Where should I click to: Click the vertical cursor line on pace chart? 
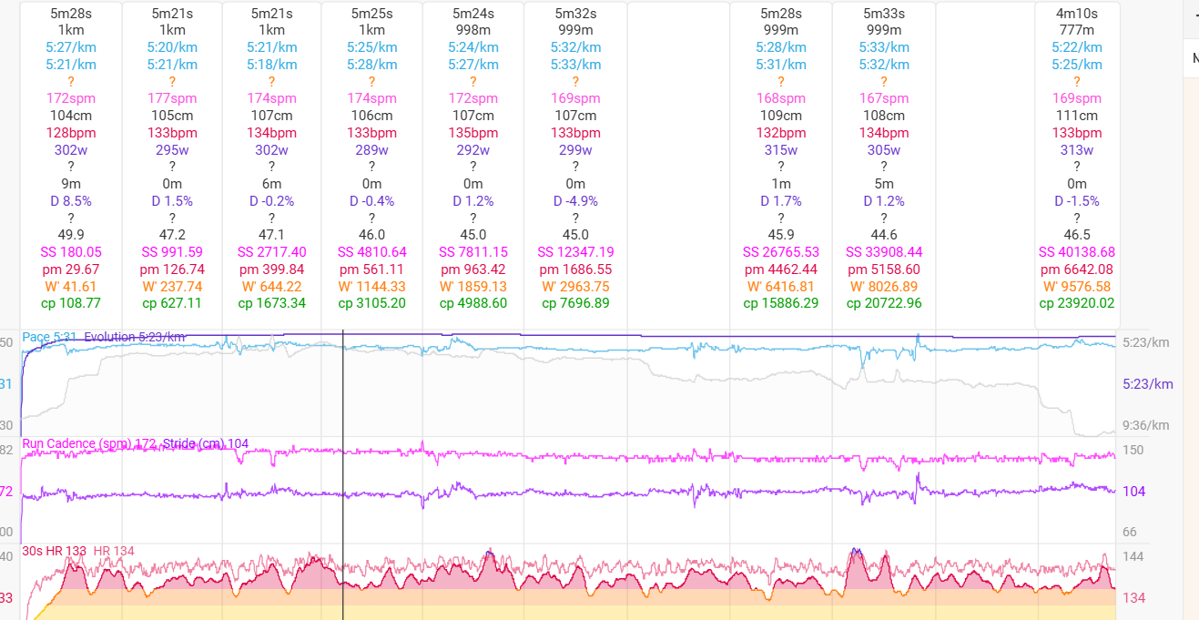point(343,382)
